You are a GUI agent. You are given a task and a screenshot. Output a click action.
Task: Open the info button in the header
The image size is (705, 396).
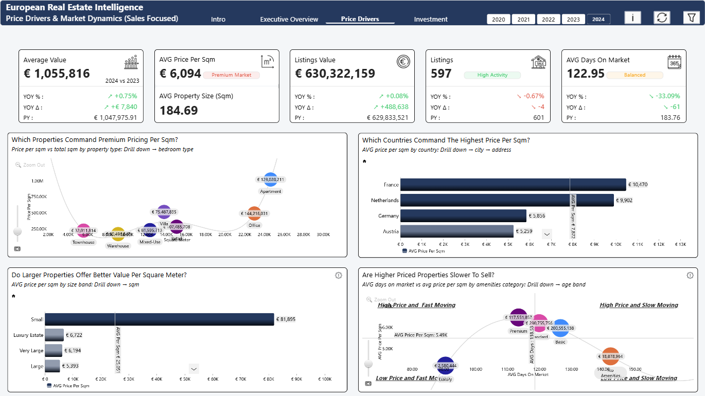click(632, 17)
